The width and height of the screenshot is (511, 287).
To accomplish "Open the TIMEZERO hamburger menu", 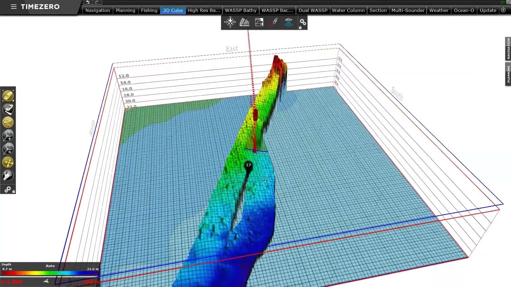I will (14, 7).
